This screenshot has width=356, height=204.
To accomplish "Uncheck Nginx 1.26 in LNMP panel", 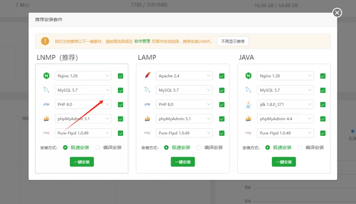I will tap(121, 76).
